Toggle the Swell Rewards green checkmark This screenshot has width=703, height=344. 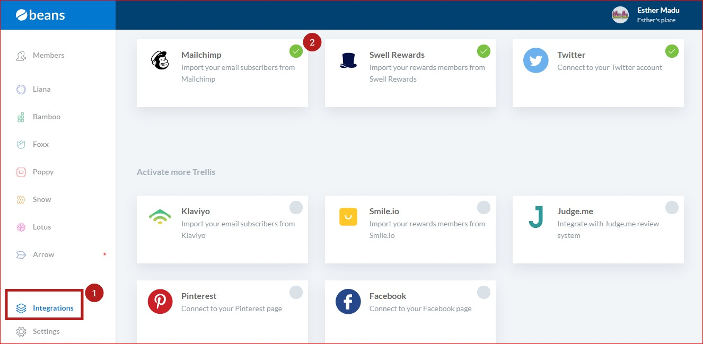click(x=484, y=51)
